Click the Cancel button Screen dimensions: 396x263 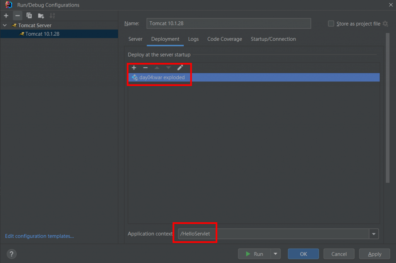coord(339,254)
